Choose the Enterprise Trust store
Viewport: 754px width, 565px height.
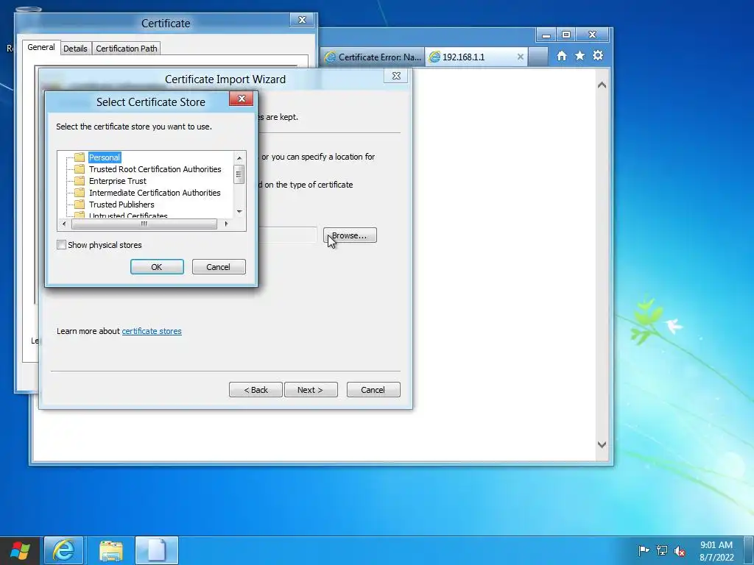click(117, 181)
